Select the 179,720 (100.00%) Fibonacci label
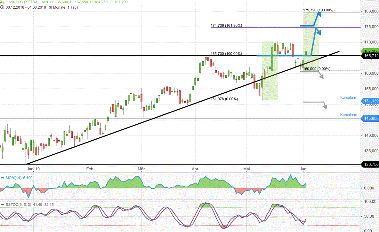 tap(319, 10)
